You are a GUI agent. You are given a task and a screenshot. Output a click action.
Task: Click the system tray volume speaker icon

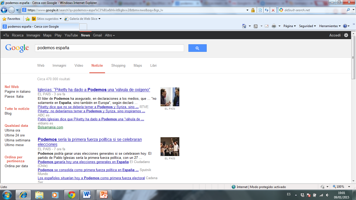tap(327, 195)
